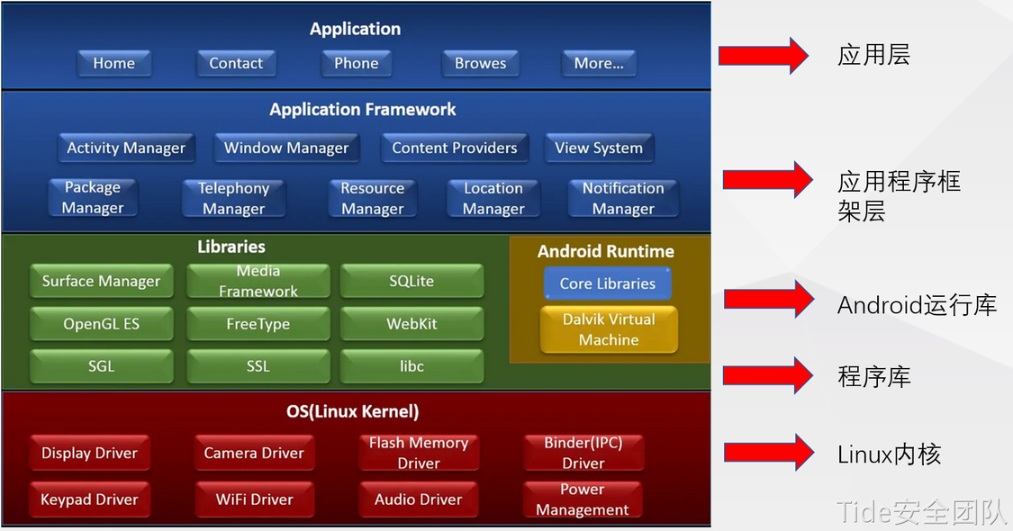This screenshot has height=531, width=1013.
Task: Expand the More... item
Action: [x=598, y=63]
